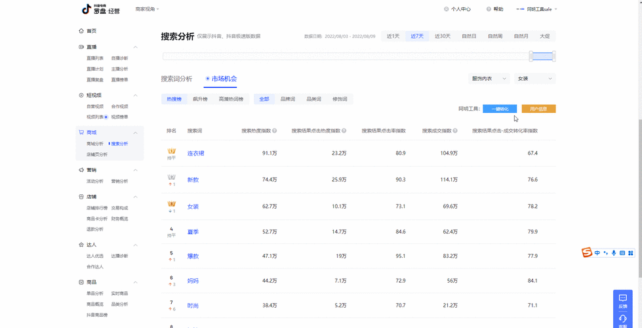Click the right handle of date range slider
642x328 pixels.
click(x=553, y=56)
